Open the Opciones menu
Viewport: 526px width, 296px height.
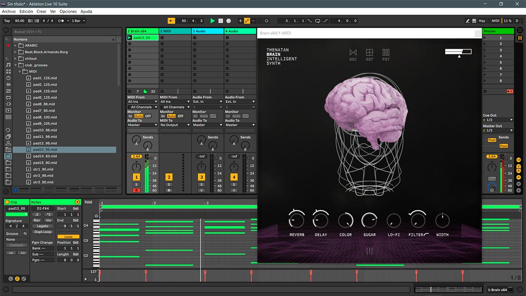coord(68,11)
